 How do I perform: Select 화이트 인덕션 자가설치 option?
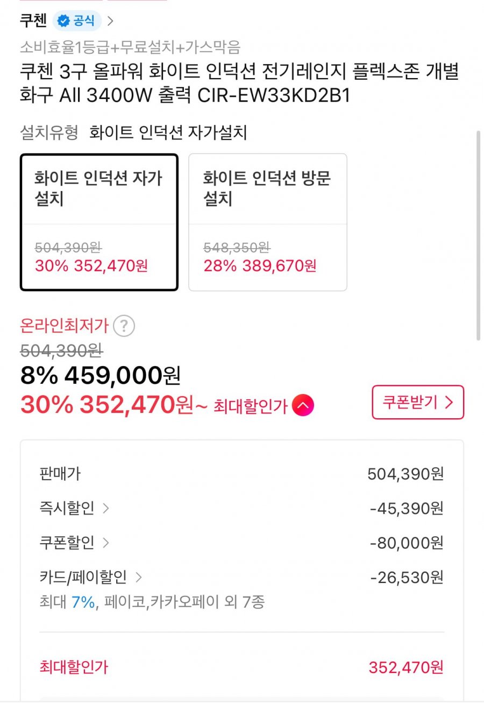point(99,222)
